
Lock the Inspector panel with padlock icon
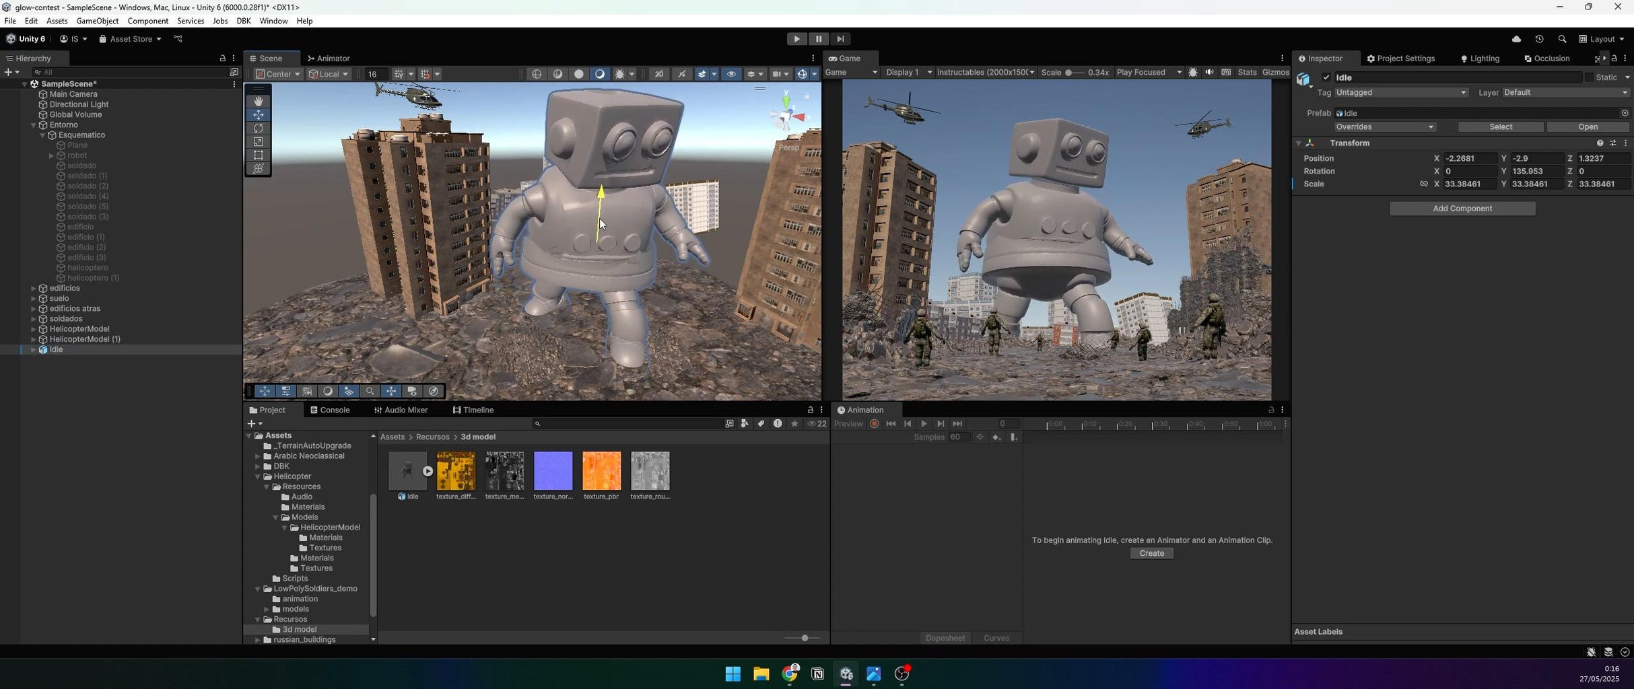click(1614, 59)
